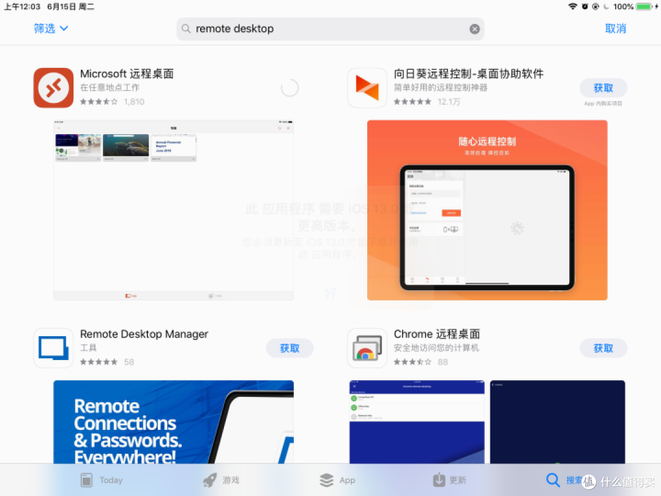Open Remote Desktop Manager title text

click(144, 334)
